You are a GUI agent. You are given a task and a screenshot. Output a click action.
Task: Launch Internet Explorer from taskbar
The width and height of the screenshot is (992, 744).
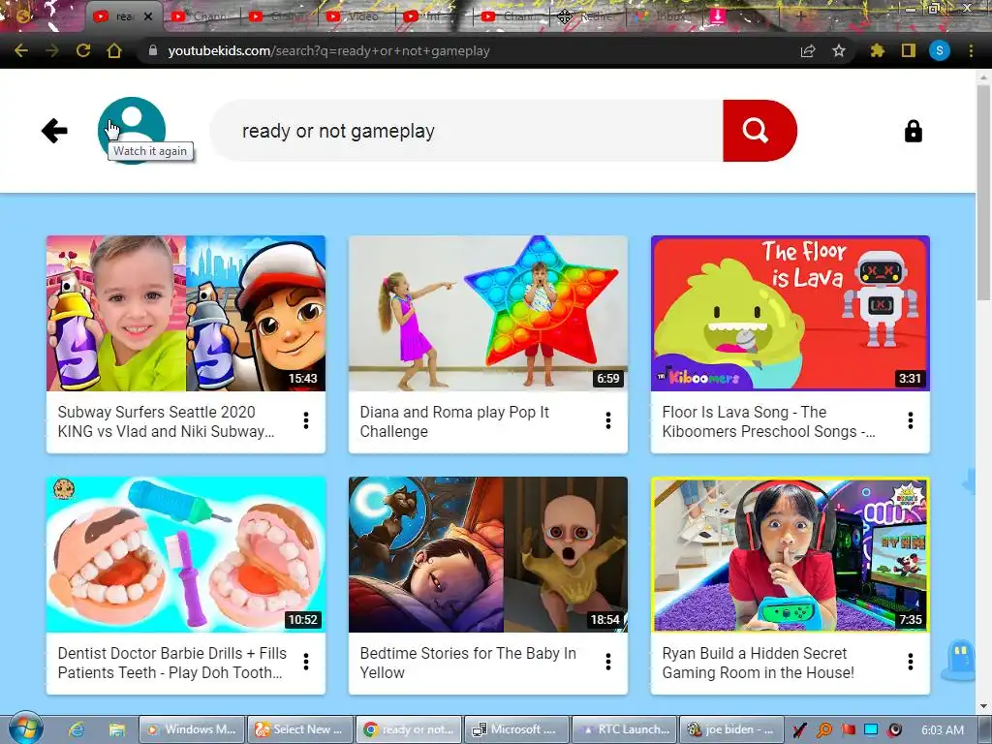(x=77, y=729)
